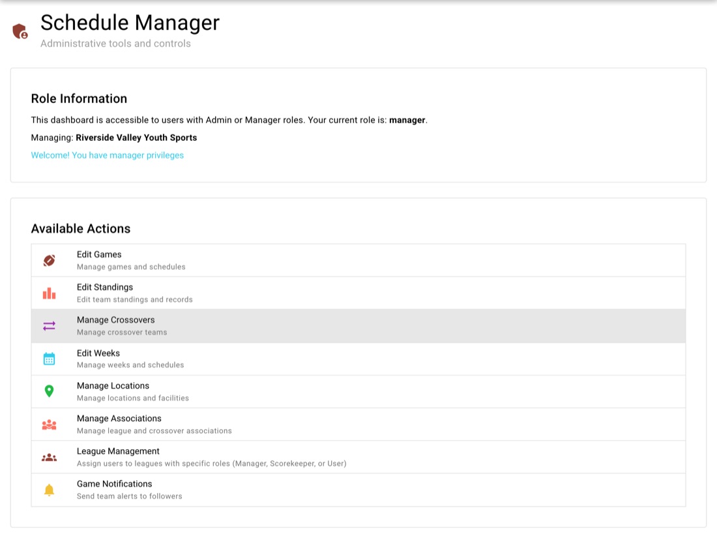Image resolution: width=717 pixels, height=534 pixels.
Task: Click the sentence 'This dashboard is accessible to users…'
Action: (x=229, y=120)
